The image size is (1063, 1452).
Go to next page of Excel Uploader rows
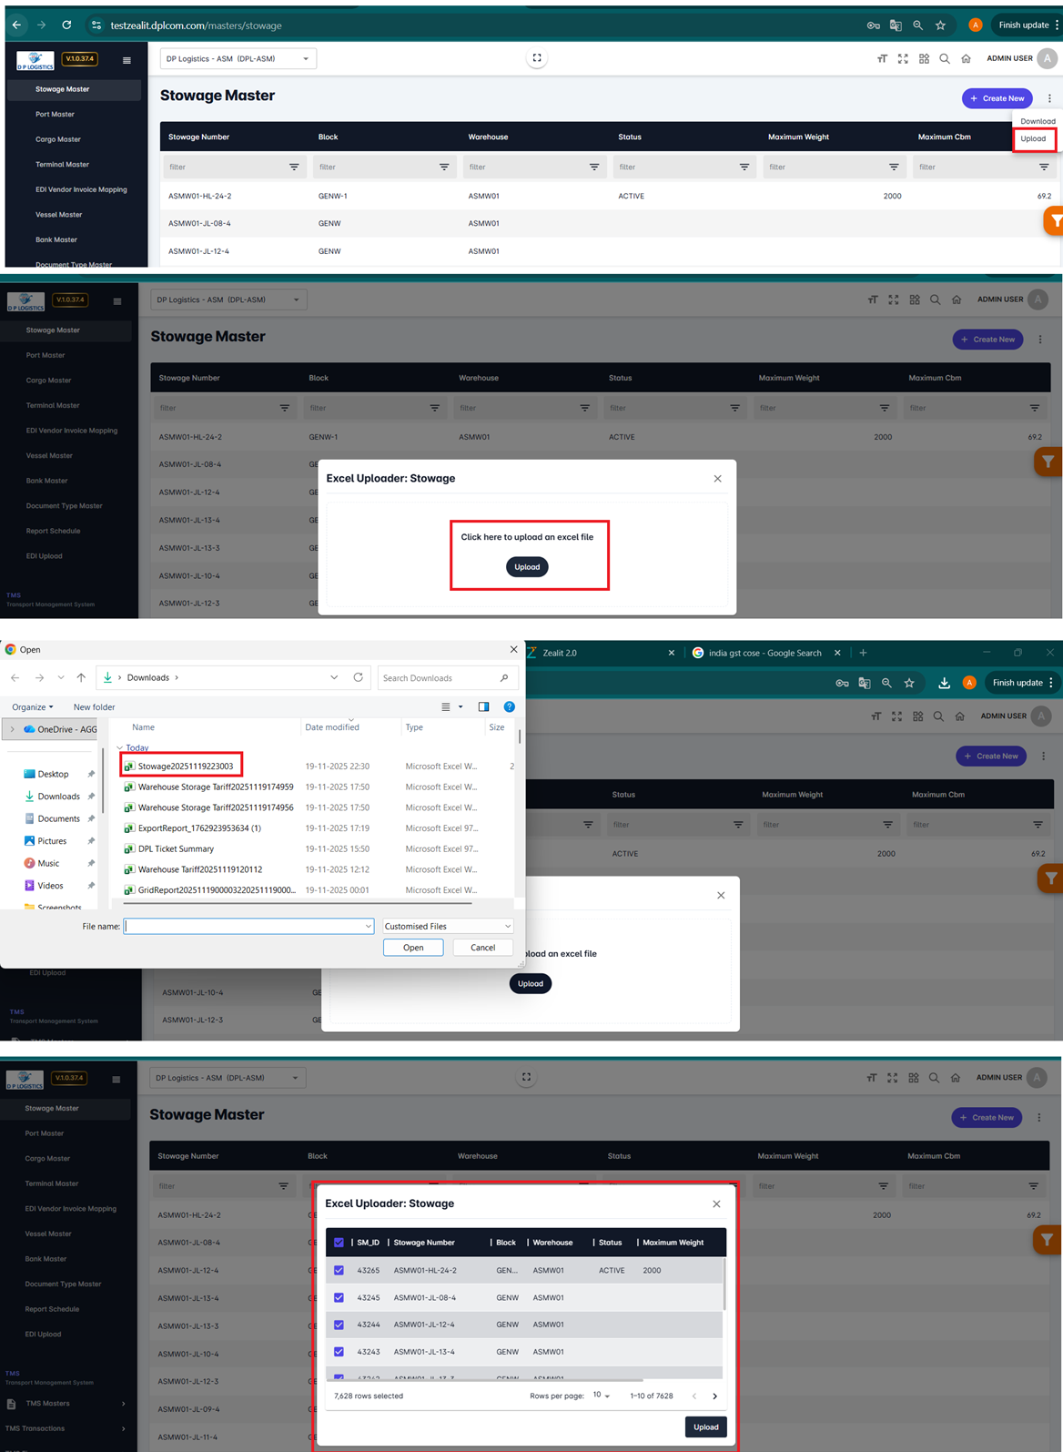(714, 1396)
